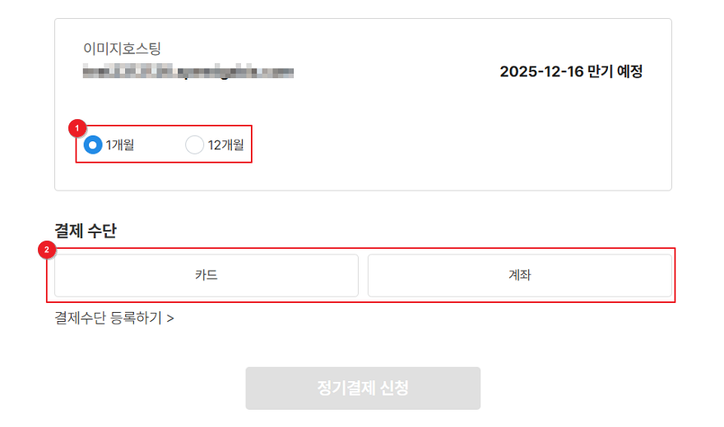Select 계좌 as payment method
Image resolution: width=724 pixels, height=427 pixels.
coord(519,275)
